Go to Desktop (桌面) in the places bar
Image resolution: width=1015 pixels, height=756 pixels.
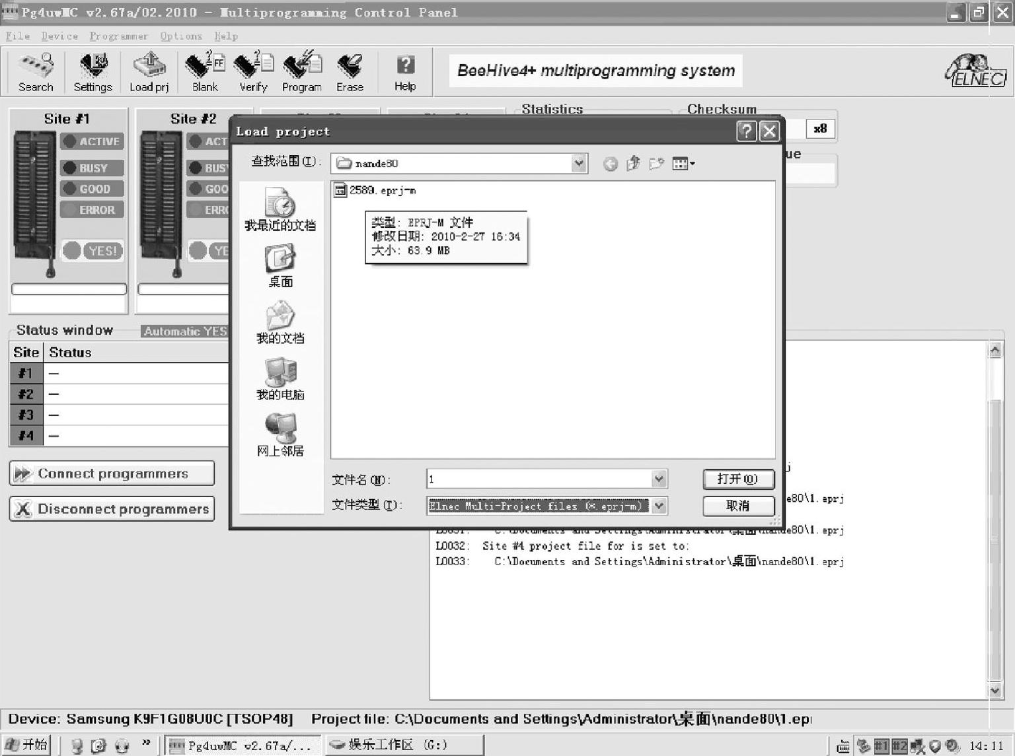(x=280, y=266)
